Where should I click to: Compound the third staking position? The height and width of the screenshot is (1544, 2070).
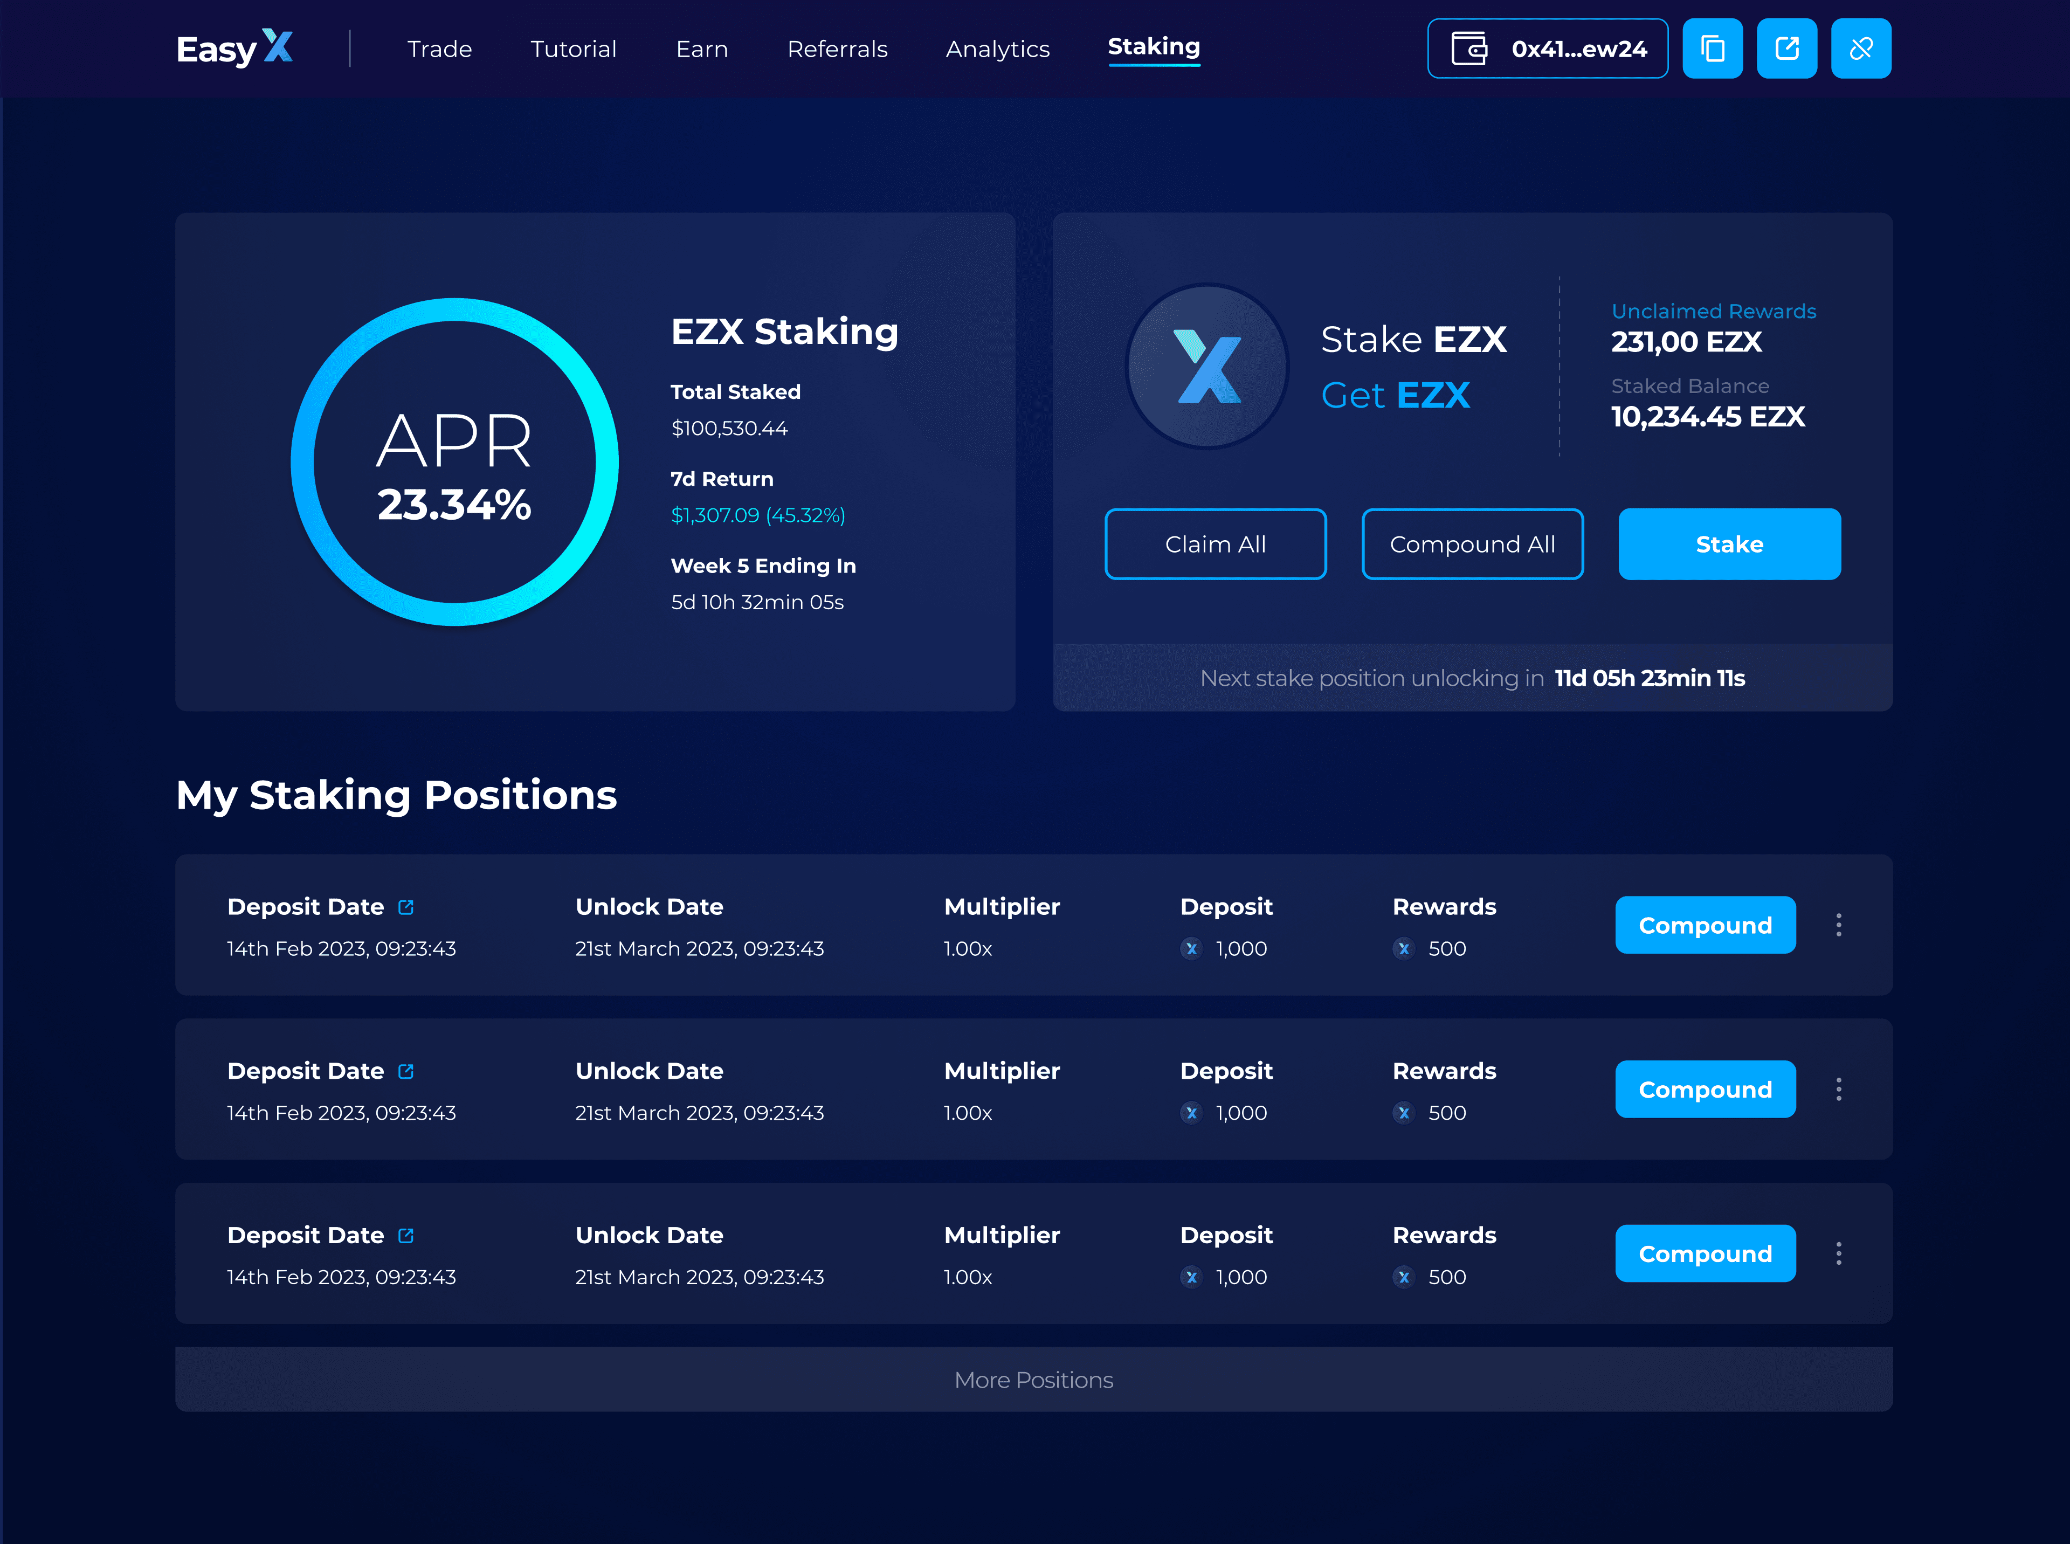(1706, 1253)
